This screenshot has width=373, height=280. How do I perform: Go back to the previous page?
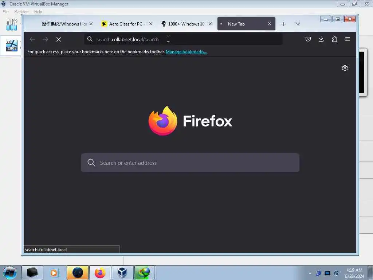point(32,39)
